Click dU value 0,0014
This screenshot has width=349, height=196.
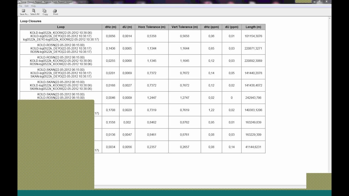(x=127, y=36)
